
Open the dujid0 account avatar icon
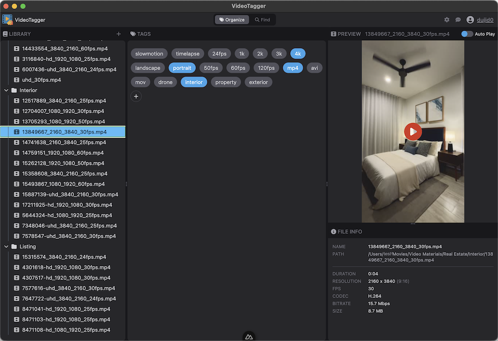pyautogui.click(x=470, y=19)
